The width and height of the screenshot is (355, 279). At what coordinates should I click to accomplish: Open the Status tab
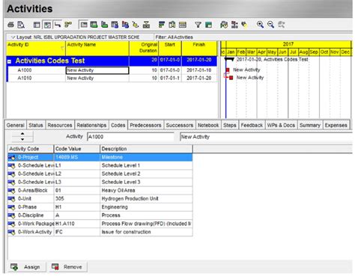coord(36,125)
